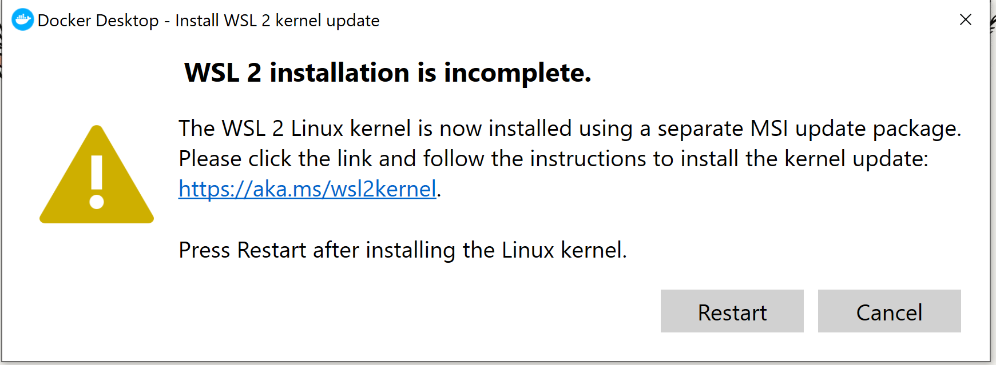Click Cancel to dismiss the dialog
Image resolution: width=996 pixels, height=365 pixels.
(889, 311)
